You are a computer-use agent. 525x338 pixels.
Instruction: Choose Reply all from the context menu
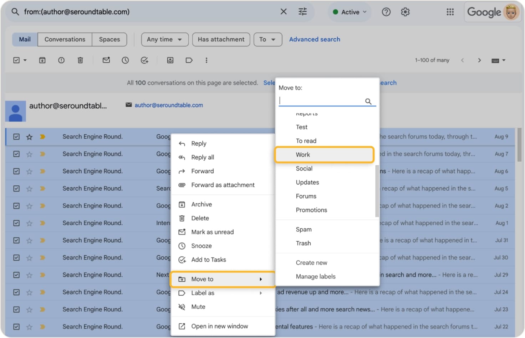[x=202, y=157]
